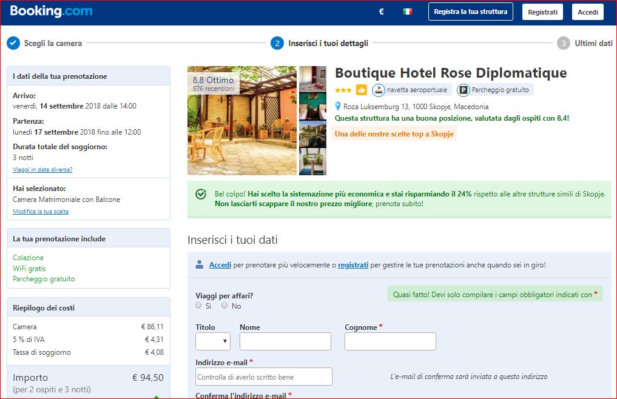Open the euro currency selector
This screenshot has width=617, height=399.
[381, 12]
